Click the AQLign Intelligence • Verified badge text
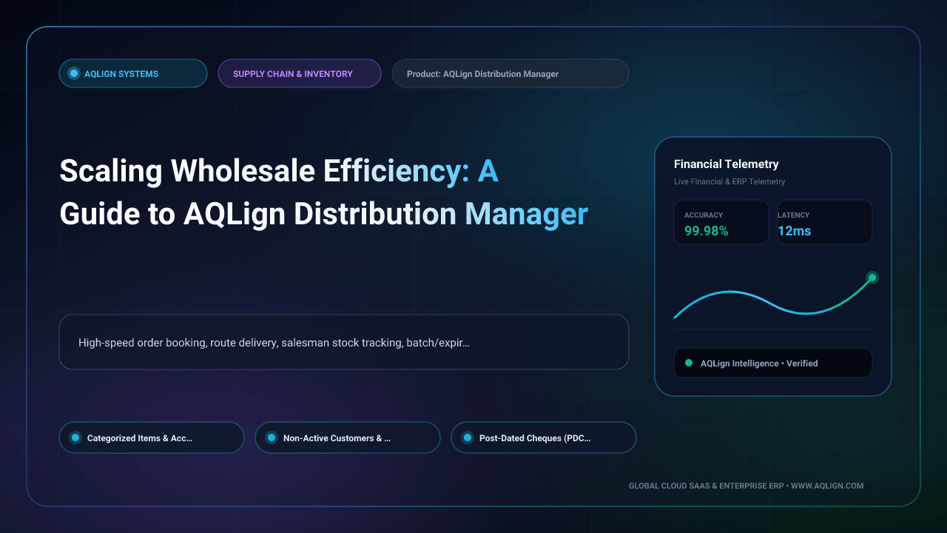Image resolution: width=947 pixels, height=533 pixels. point(759,363)
